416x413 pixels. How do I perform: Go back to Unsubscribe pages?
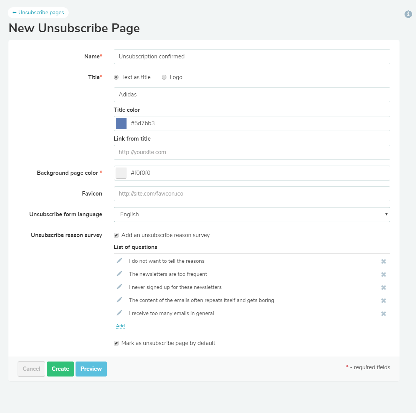pyautogui.click(x=38, y=12)
